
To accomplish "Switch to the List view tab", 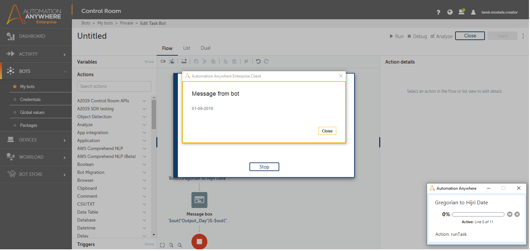I will (186, 48).
